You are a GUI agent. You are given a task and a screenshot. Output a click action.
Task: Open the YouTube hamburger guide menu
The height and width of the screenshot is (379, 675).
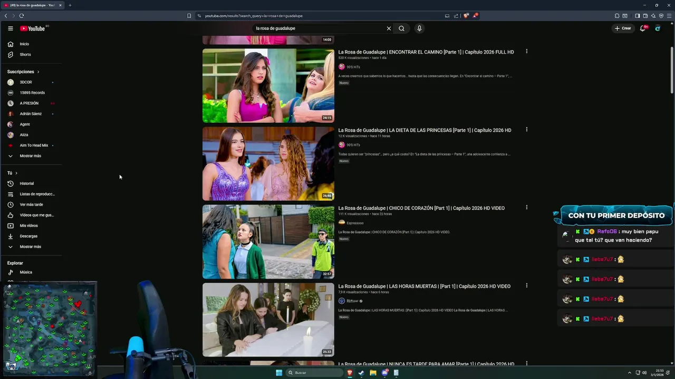[x=10, y=28]
